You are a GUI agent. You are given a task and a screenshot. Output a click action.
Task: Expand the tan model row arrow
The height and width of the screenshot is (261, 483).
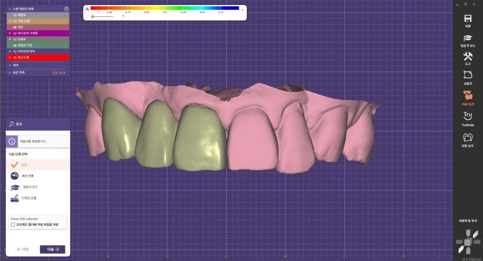(10, 21)
